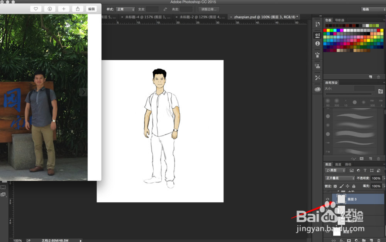Click info button in Preview window
Screen dimensions: 386x242
pos(50,9)
